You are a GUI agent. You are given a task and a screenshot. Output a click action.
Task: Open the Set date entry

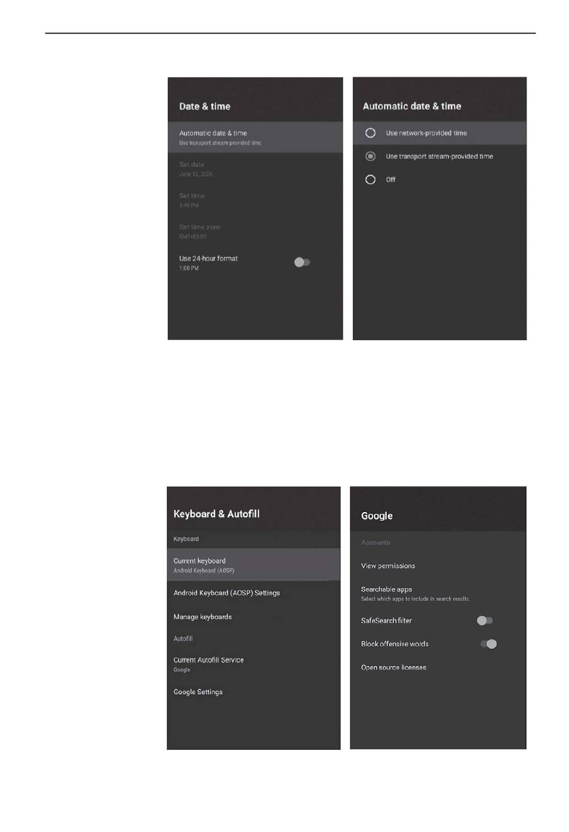(255, 169)
